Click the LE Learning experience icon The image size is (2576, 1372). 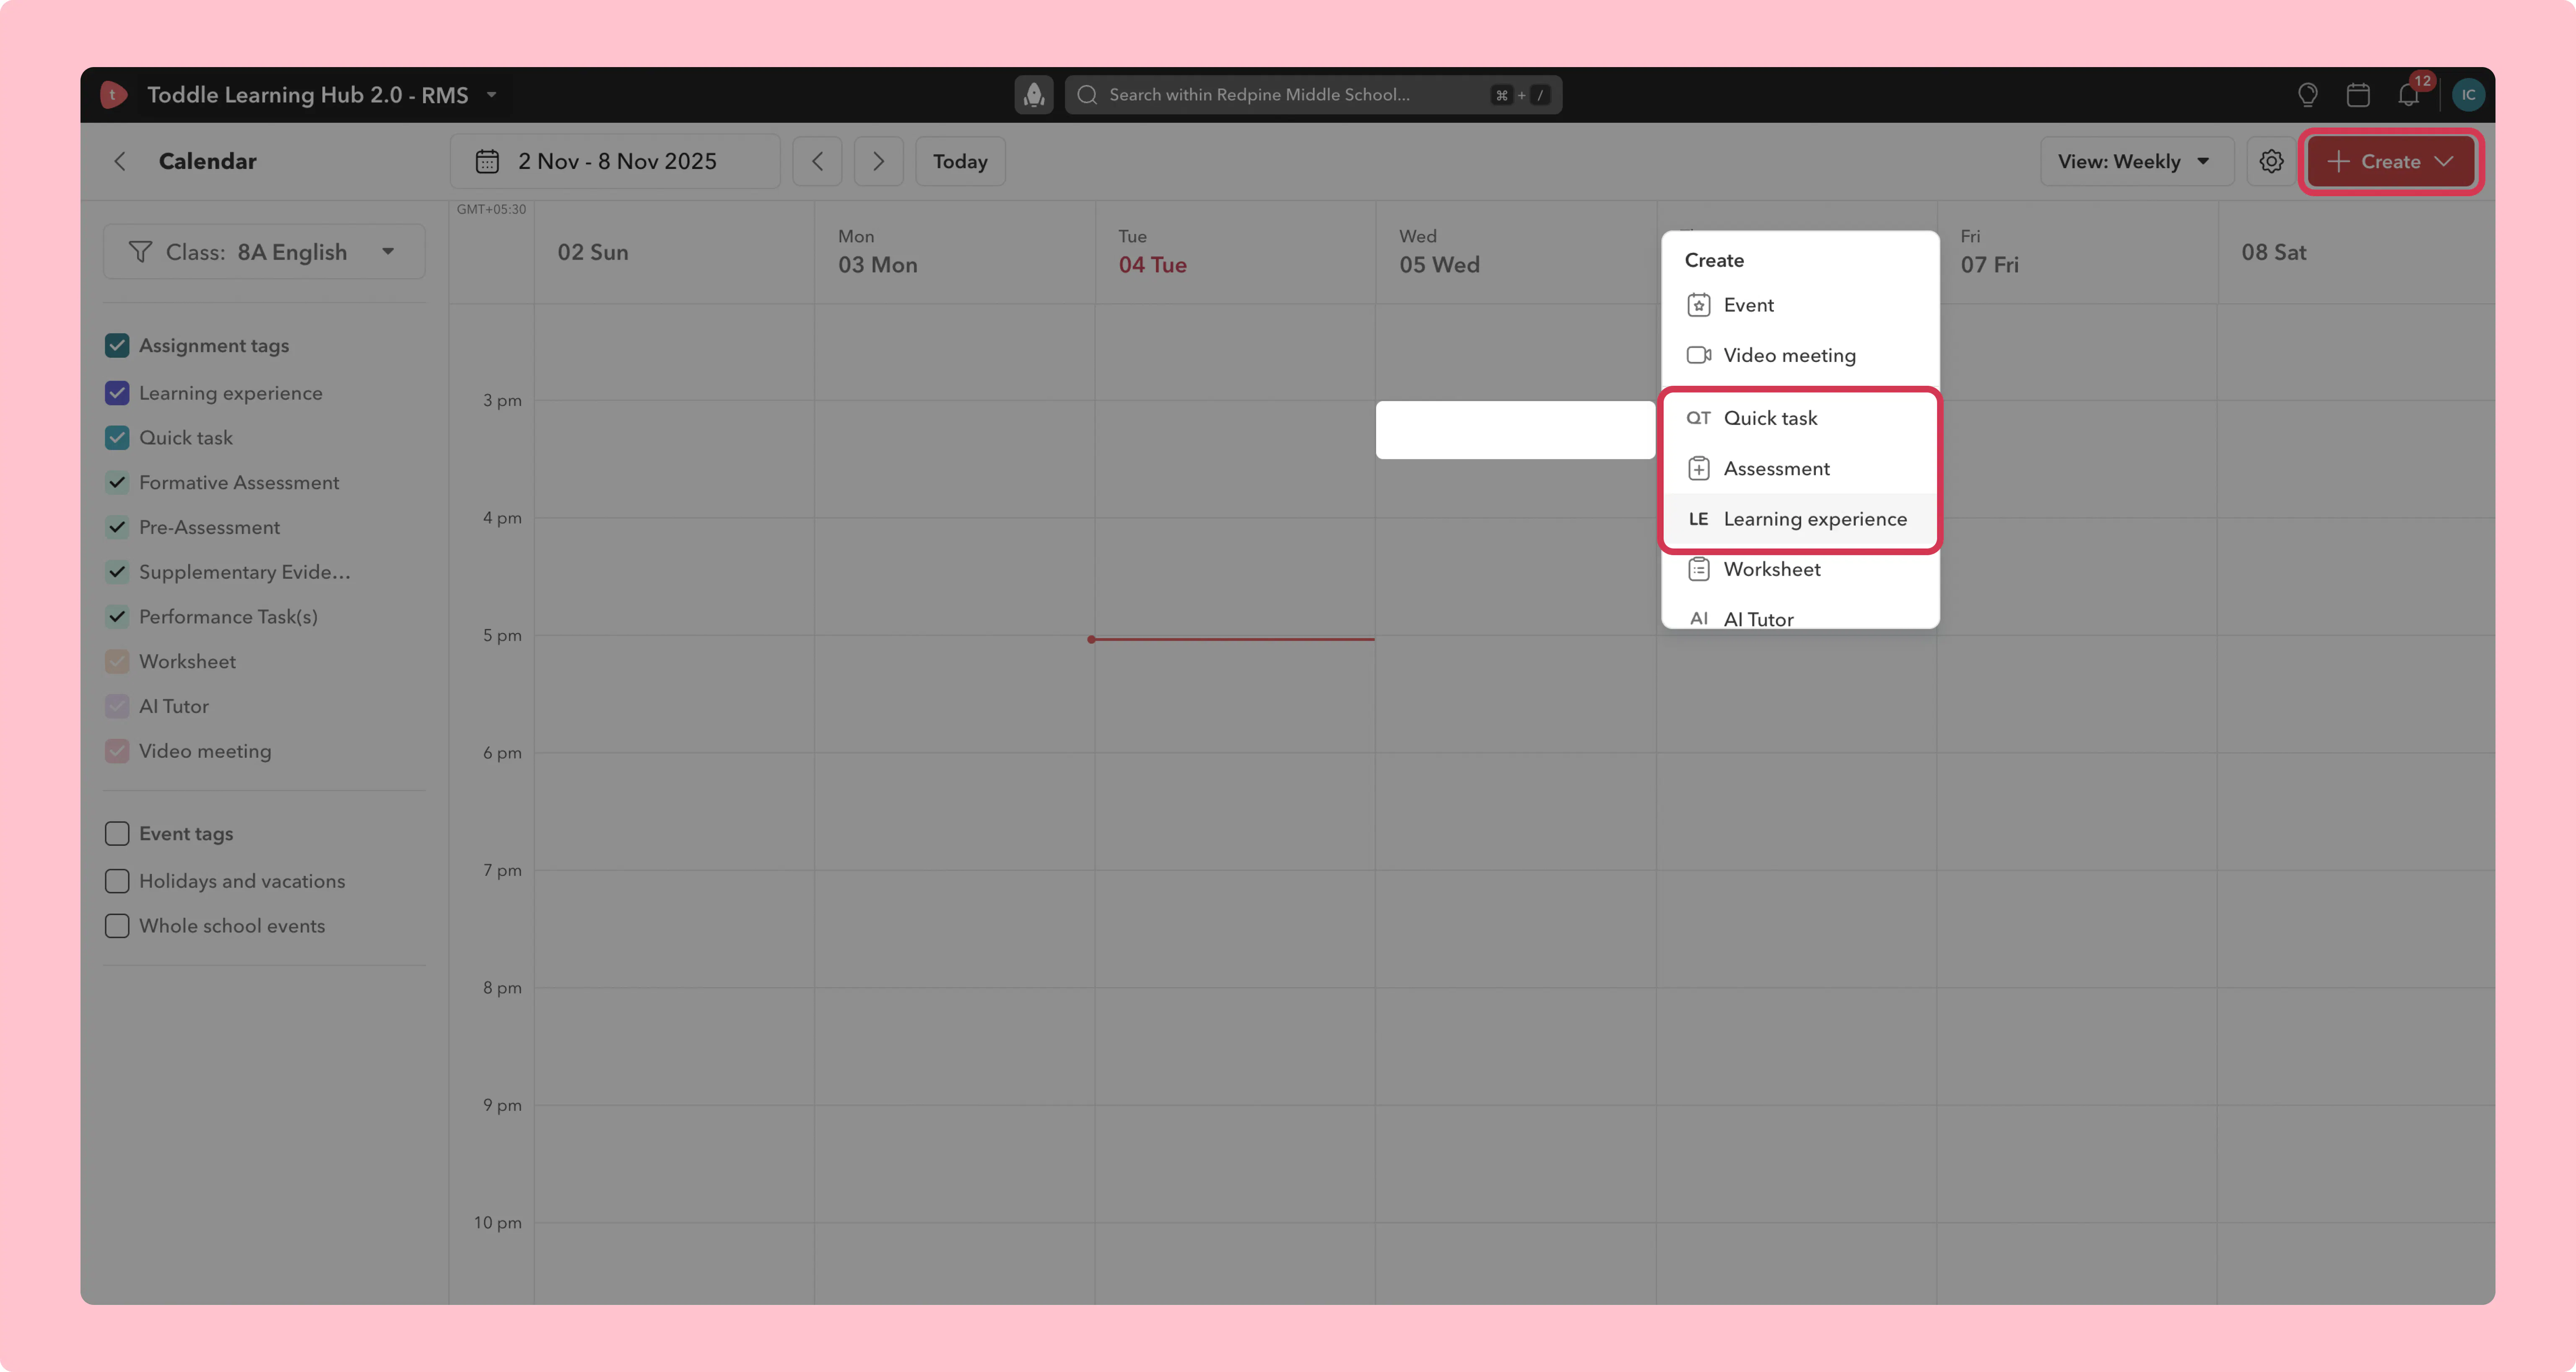point(1698,519)
